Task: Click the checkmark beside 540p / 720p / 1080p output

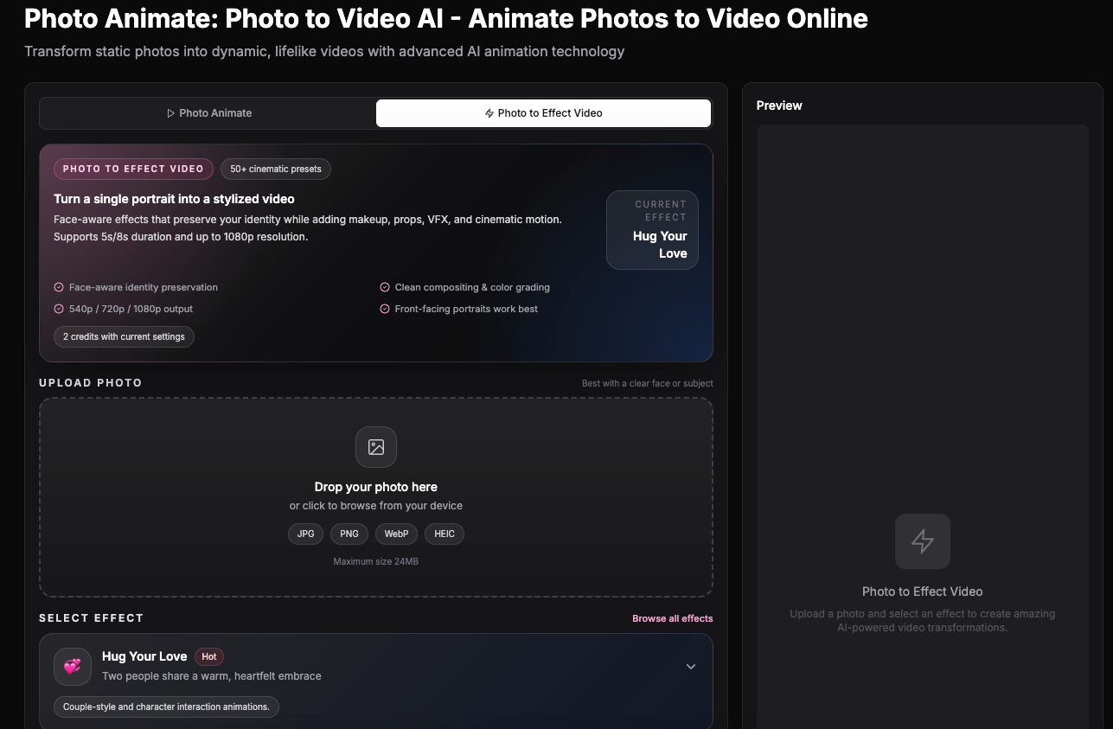Action: (59, 309)
